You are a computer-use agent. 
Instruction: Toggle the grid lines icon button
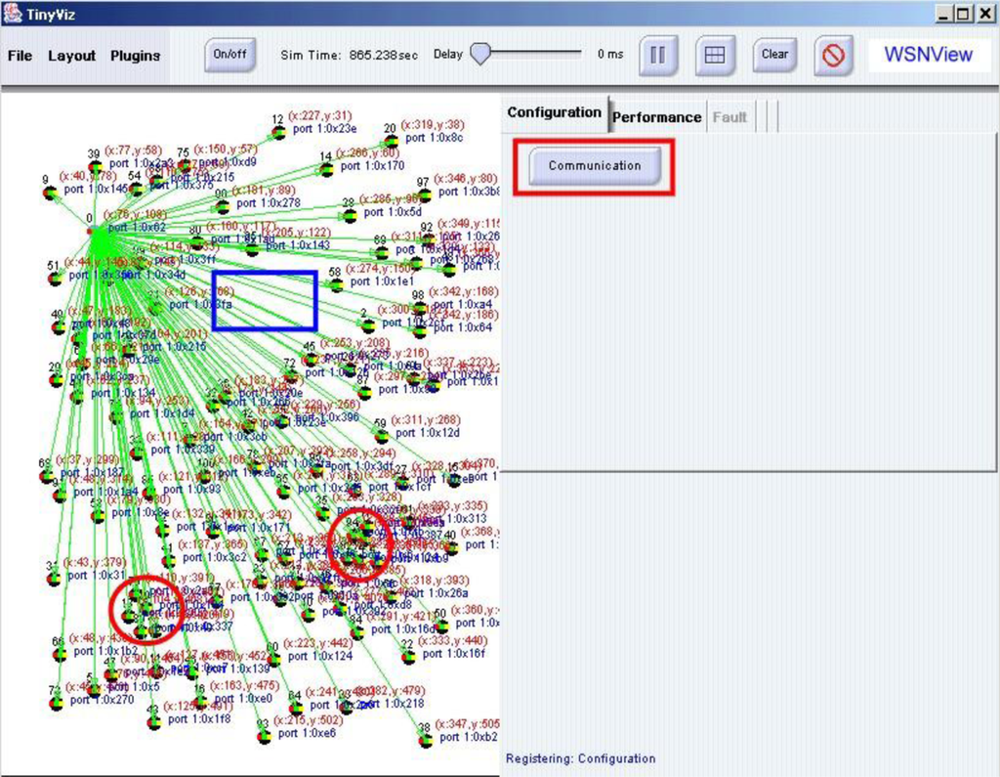click(x=715, y=55)
